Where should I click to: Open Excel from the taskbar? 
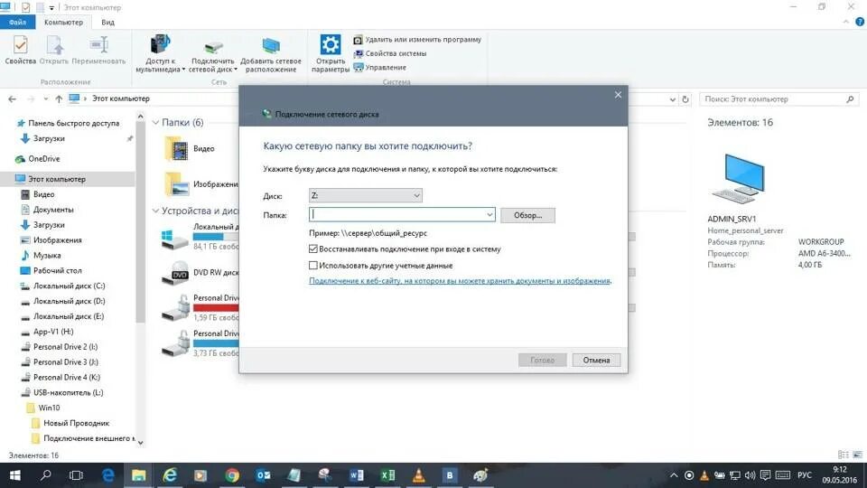387,475
